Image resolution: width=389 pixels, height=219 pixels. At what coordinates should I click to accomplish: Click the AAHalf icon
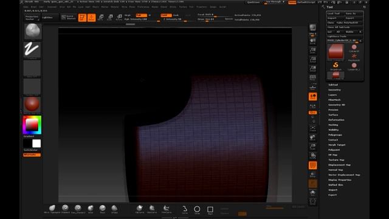(312, 69)
